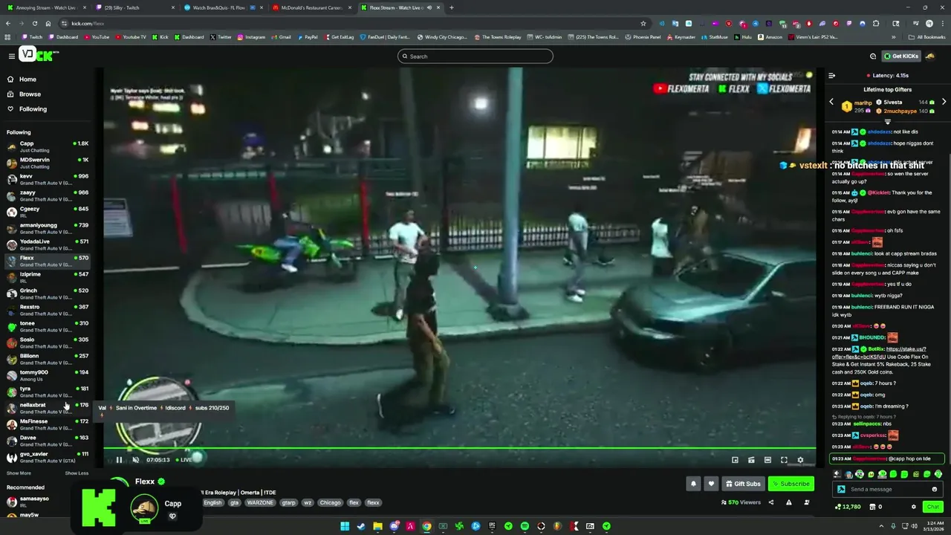Open Cgeezy channel in sidebar

[48, 212]
